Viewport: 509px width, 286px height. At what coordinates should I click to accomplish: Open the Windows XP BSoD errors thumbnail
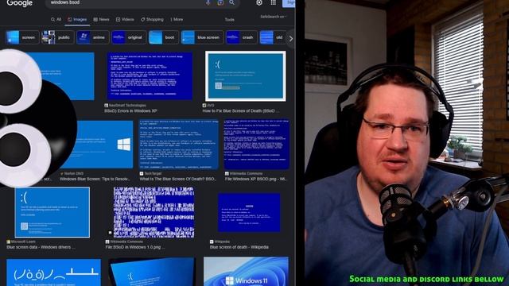click(150, 76)
